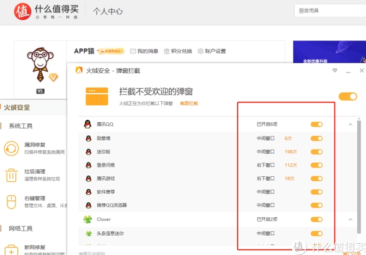Click the Clover four-leaf icon
Screen dimensions: 366x255
87,219
